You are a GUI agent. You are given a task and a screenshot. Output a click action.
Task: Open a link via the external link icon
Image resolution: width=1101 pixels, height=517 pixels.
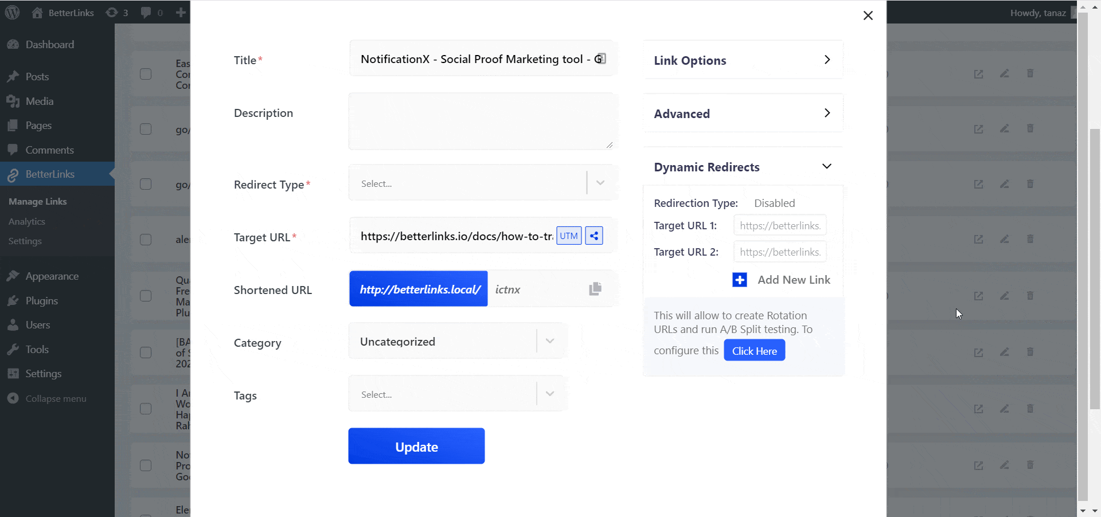[978, 73]
